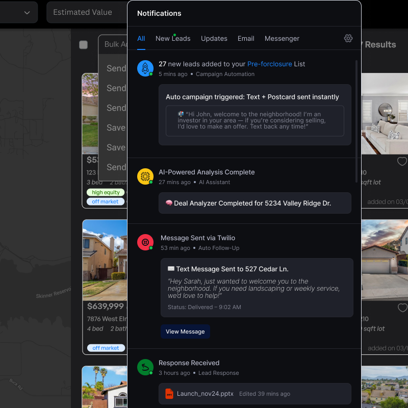The image size is (408, 408).
Task: Click the blue rocket campaign icon
Action: point(145,68)
